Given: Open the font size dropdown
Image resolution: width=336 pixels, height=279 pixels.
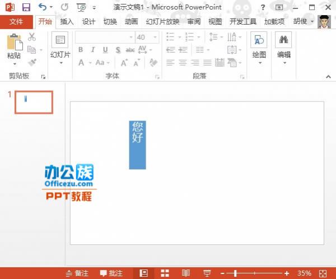Looking at the screenshot, I should click(155, 37).
